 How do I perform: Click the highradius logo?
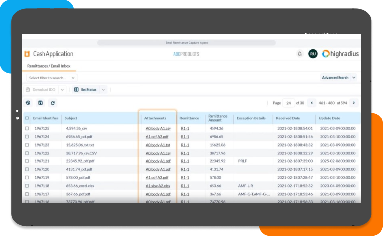[x=340, y=54]
